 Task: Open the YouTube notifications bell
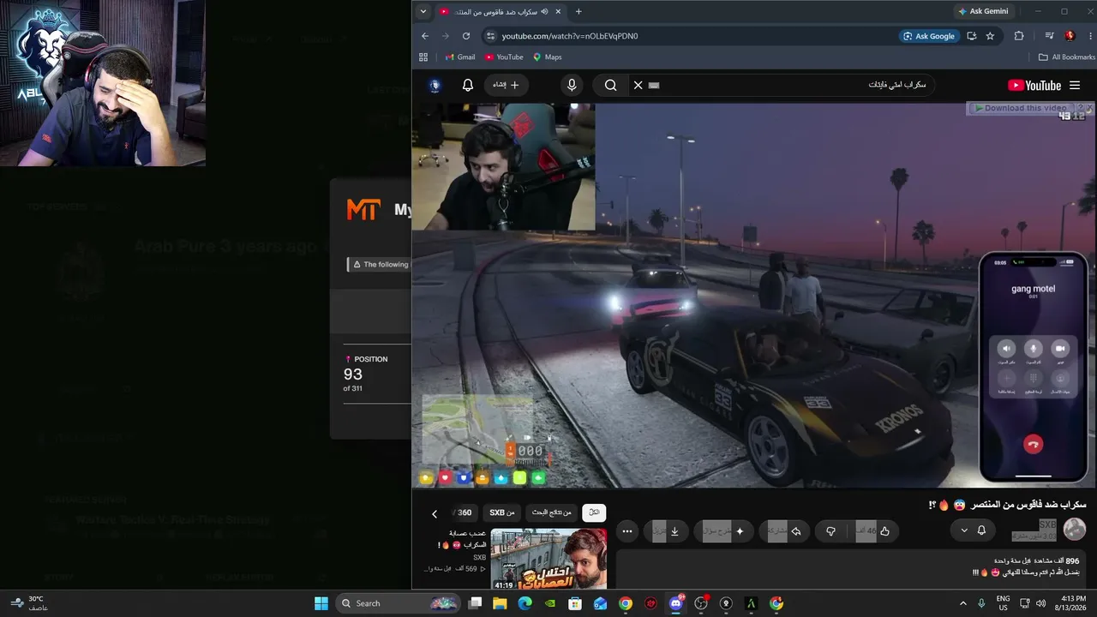pyautogui.click(x=467, y=85)
